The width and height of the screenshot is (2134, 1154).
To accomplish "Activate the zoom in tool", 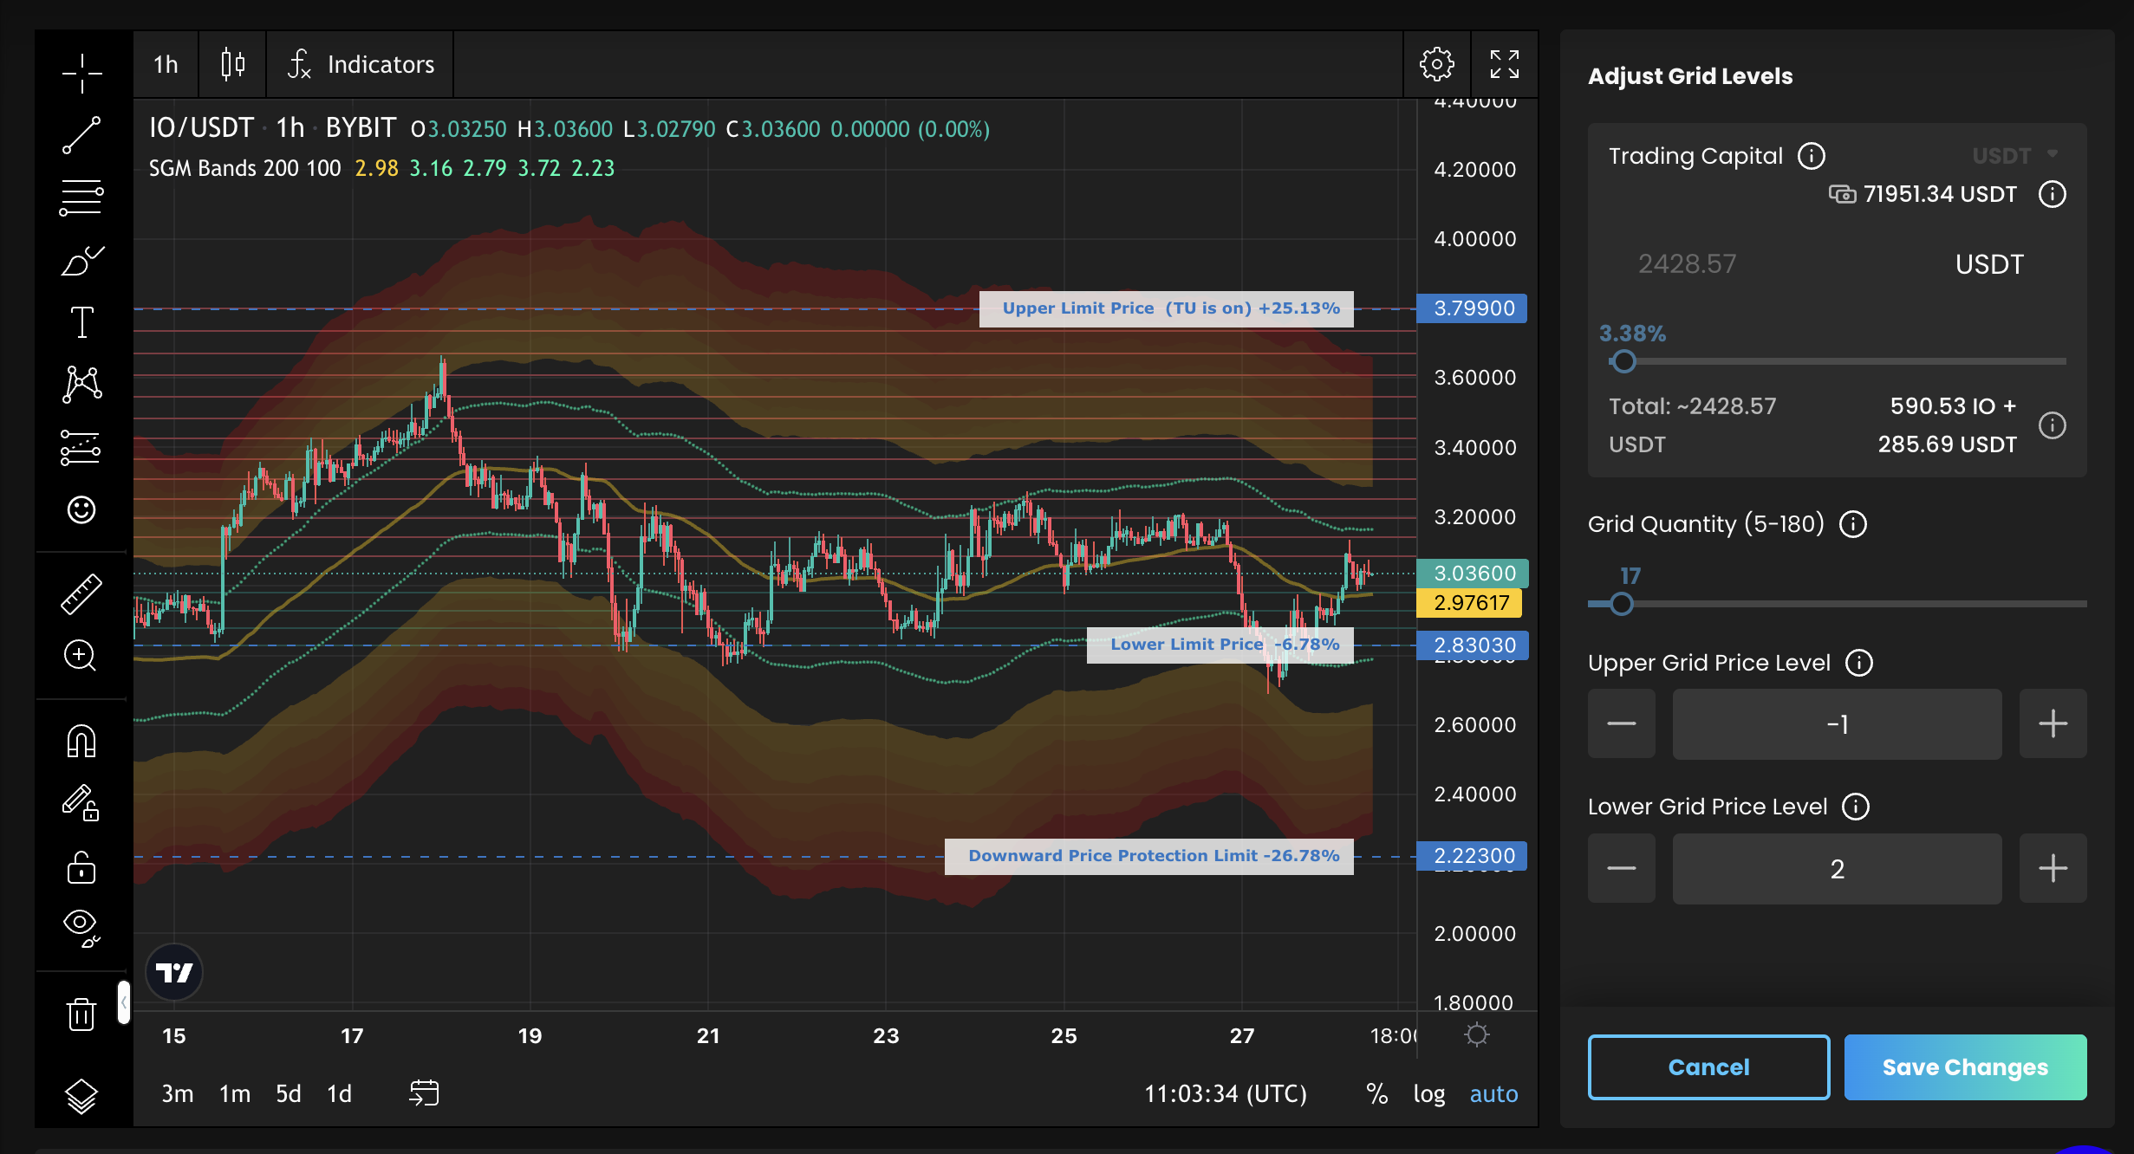I will pos(81,656).
